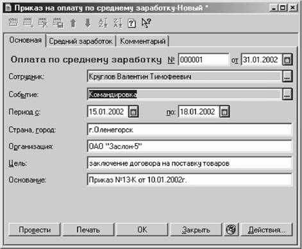Click the move row down arrow icon

88,22
